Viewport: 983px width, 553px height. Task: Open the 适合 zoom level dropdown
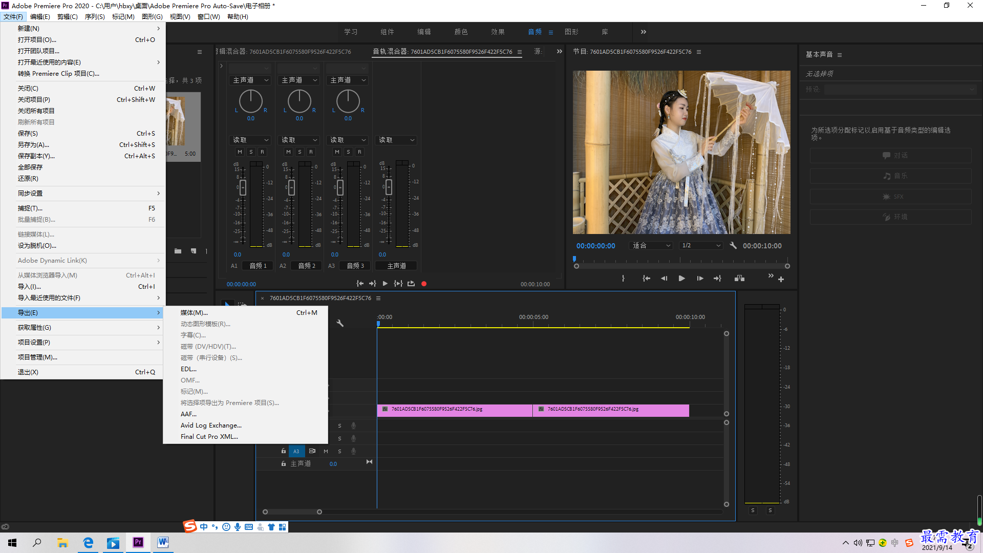[x=651, y=246]
